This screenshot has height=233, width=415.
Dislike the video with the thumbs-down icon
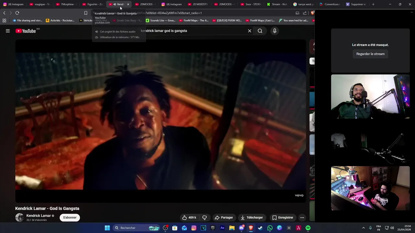[x=205, y=217]
